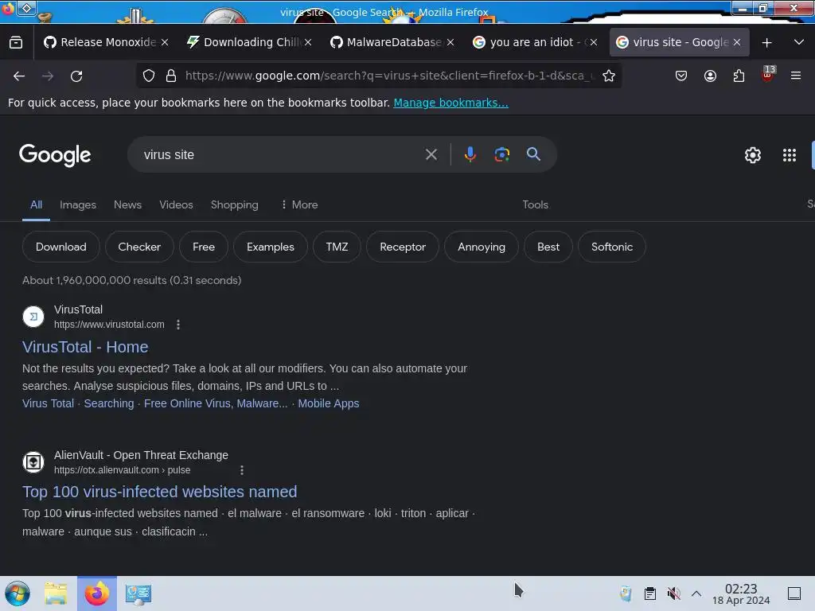List all tabs dropdown chevron

coord(799,42)
